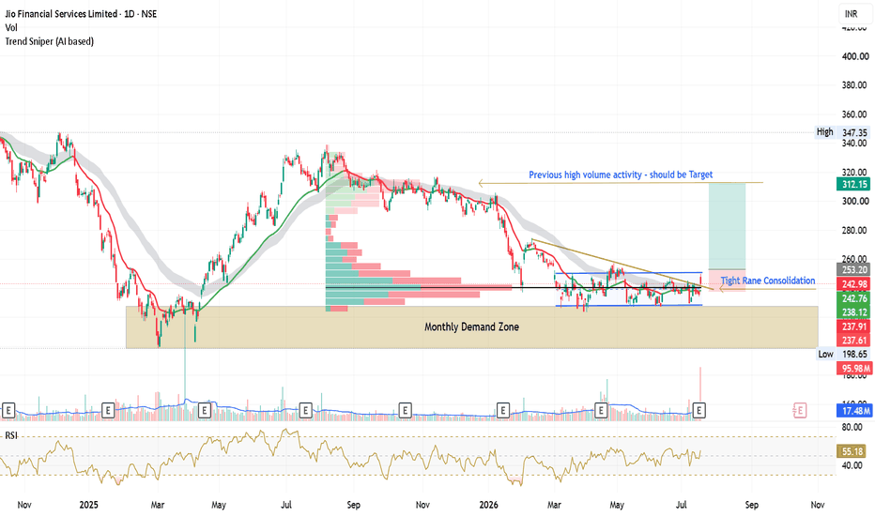The image size is (875, 516).
Task: Open the earnings E marker below the tallest red volume bar
Action: [x=699, y=411]
